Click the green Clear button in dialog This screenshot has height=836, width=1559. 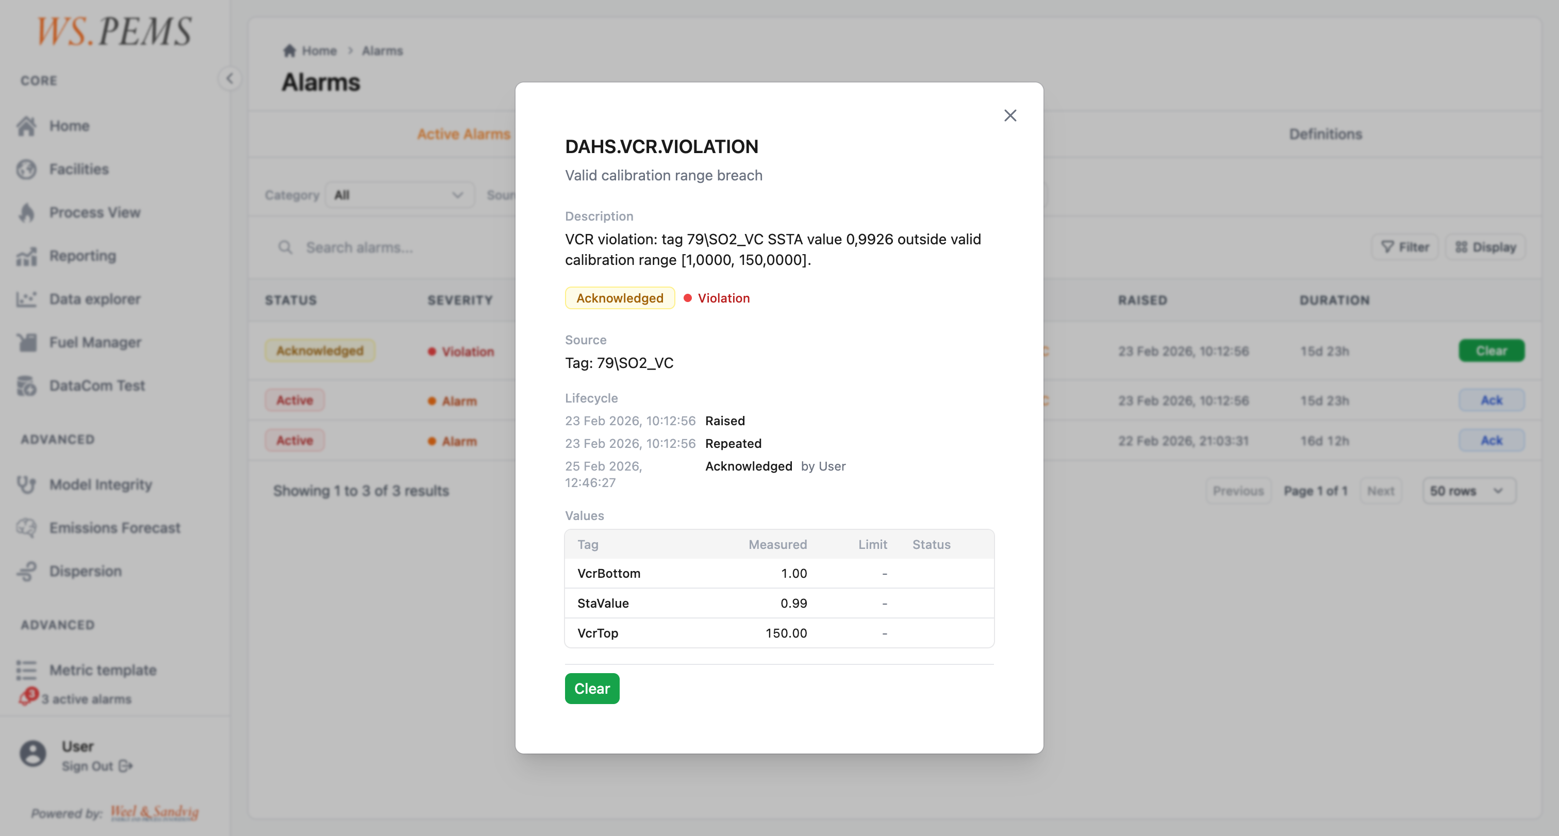(592, 689)
